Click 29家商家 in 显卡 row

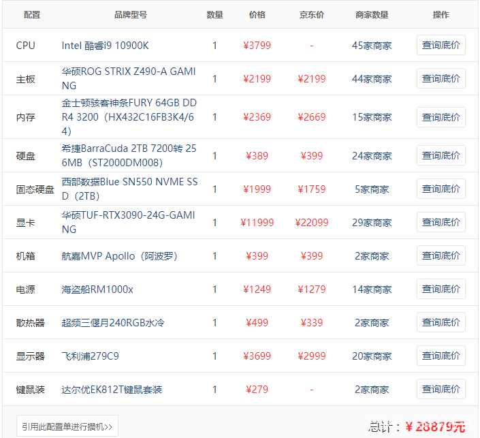click(x=372, y=223)
